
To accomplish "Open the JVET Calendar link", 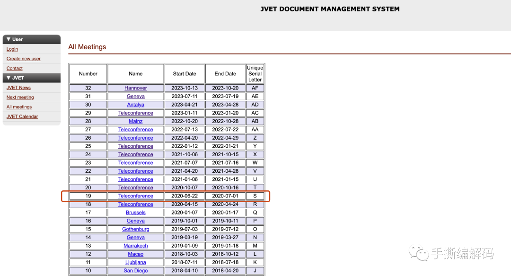I will [x=22, y=116].
